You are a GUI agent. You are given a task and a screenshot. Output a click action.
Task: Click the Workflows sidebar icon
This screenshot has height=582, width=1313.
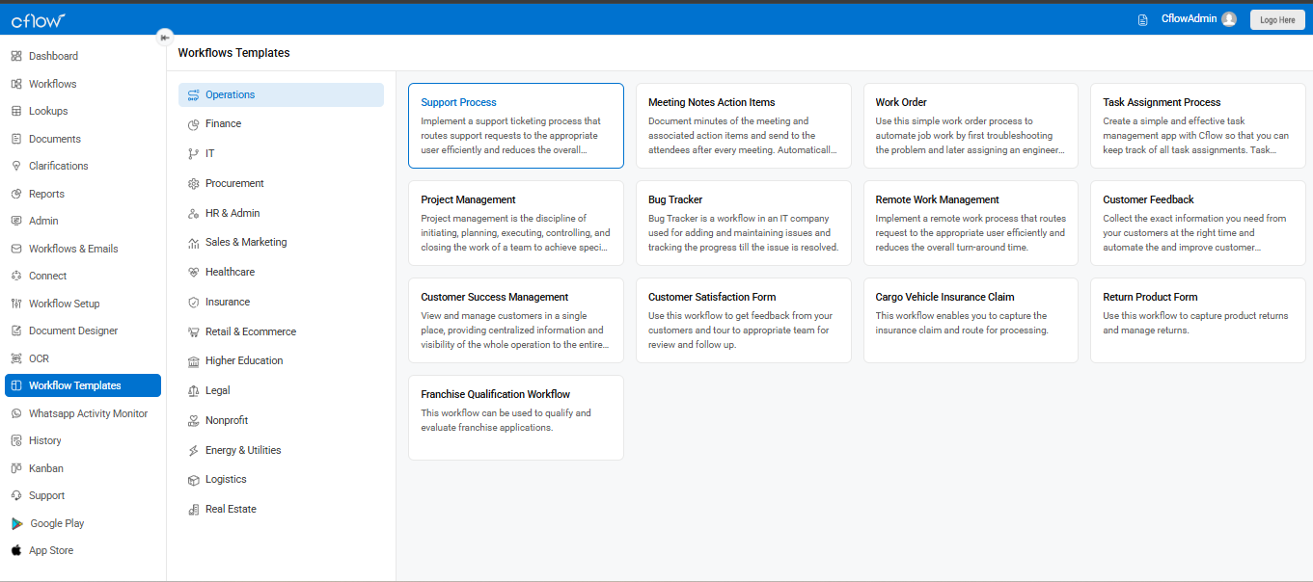click(x=16, y=84)
